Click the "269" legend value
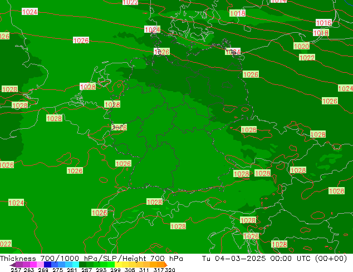Image resolution: width=353 pixels, height=272 pixels. pos(43,270)
